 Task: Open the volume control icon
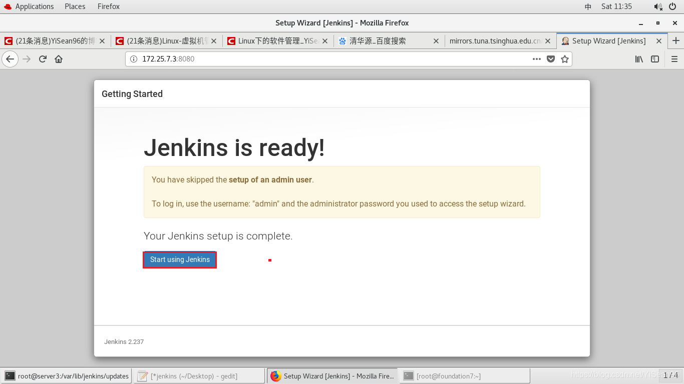point(658,6)
